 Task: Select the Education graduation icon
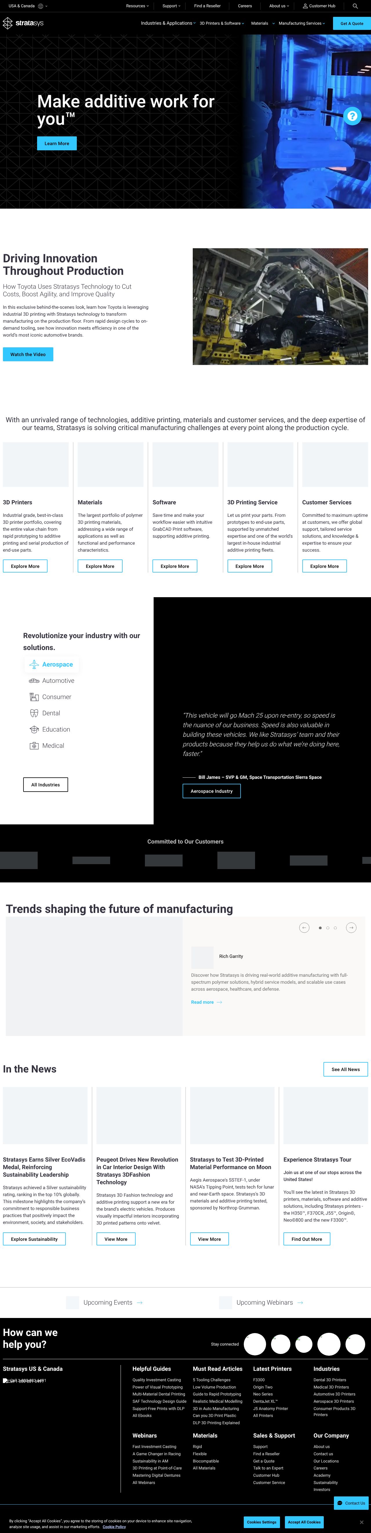click(x=34, y=729)
